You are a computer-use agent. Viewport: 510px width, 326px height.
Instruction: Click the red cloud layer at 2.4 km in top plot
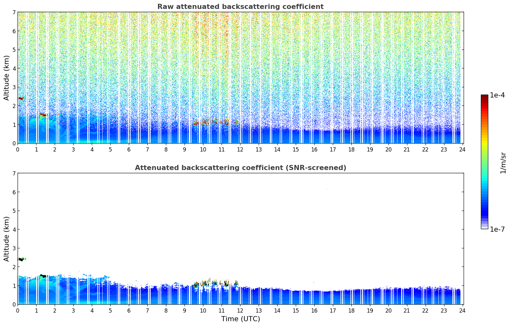21,98
